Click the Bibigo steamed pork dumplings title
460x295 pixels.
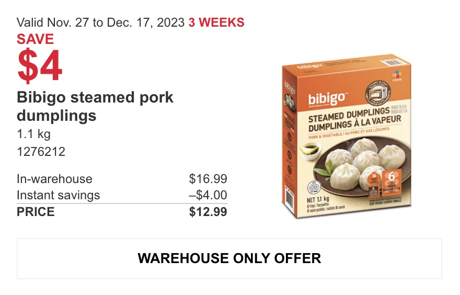[95, 106]
